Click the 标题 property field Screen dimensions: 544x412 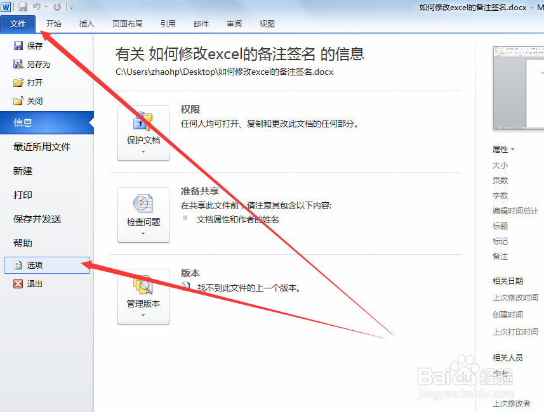pos(500,226)
